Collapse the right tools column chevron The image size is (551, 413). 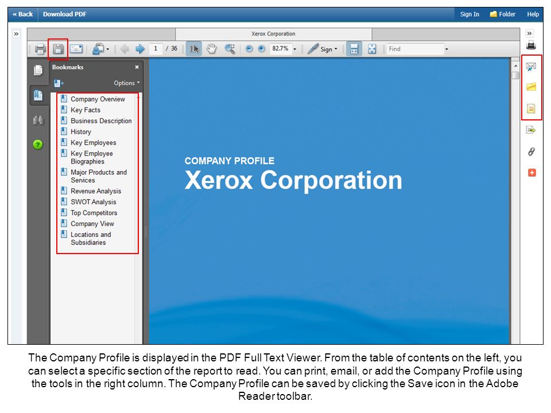[x=530, y=34]
